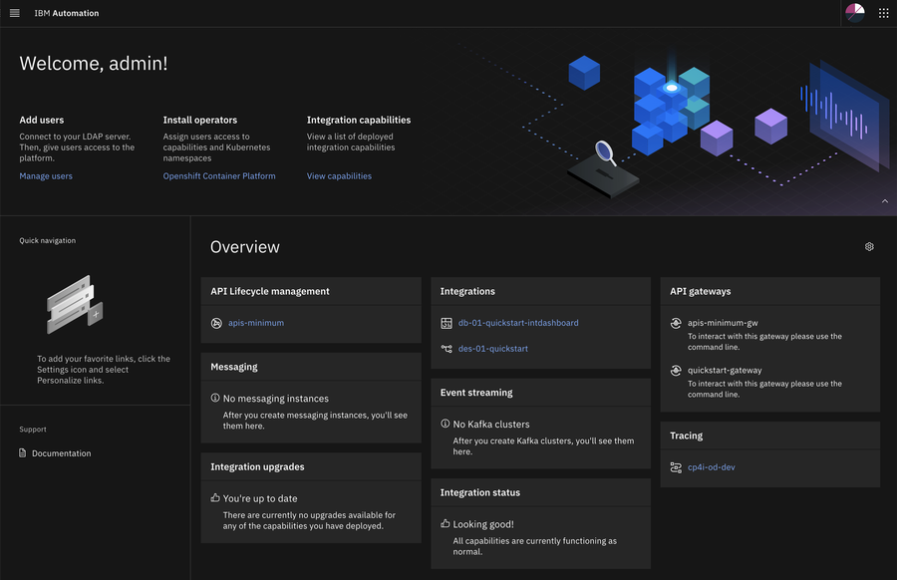Open the navigation hamburger menu

[x=13, y=12]
